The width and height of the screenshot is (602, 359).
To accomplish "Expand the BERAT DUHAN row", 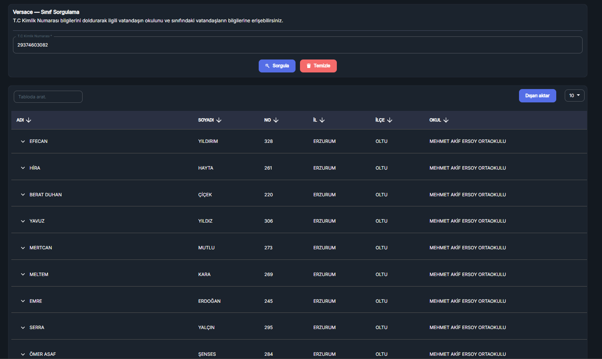I will [23, 195].
